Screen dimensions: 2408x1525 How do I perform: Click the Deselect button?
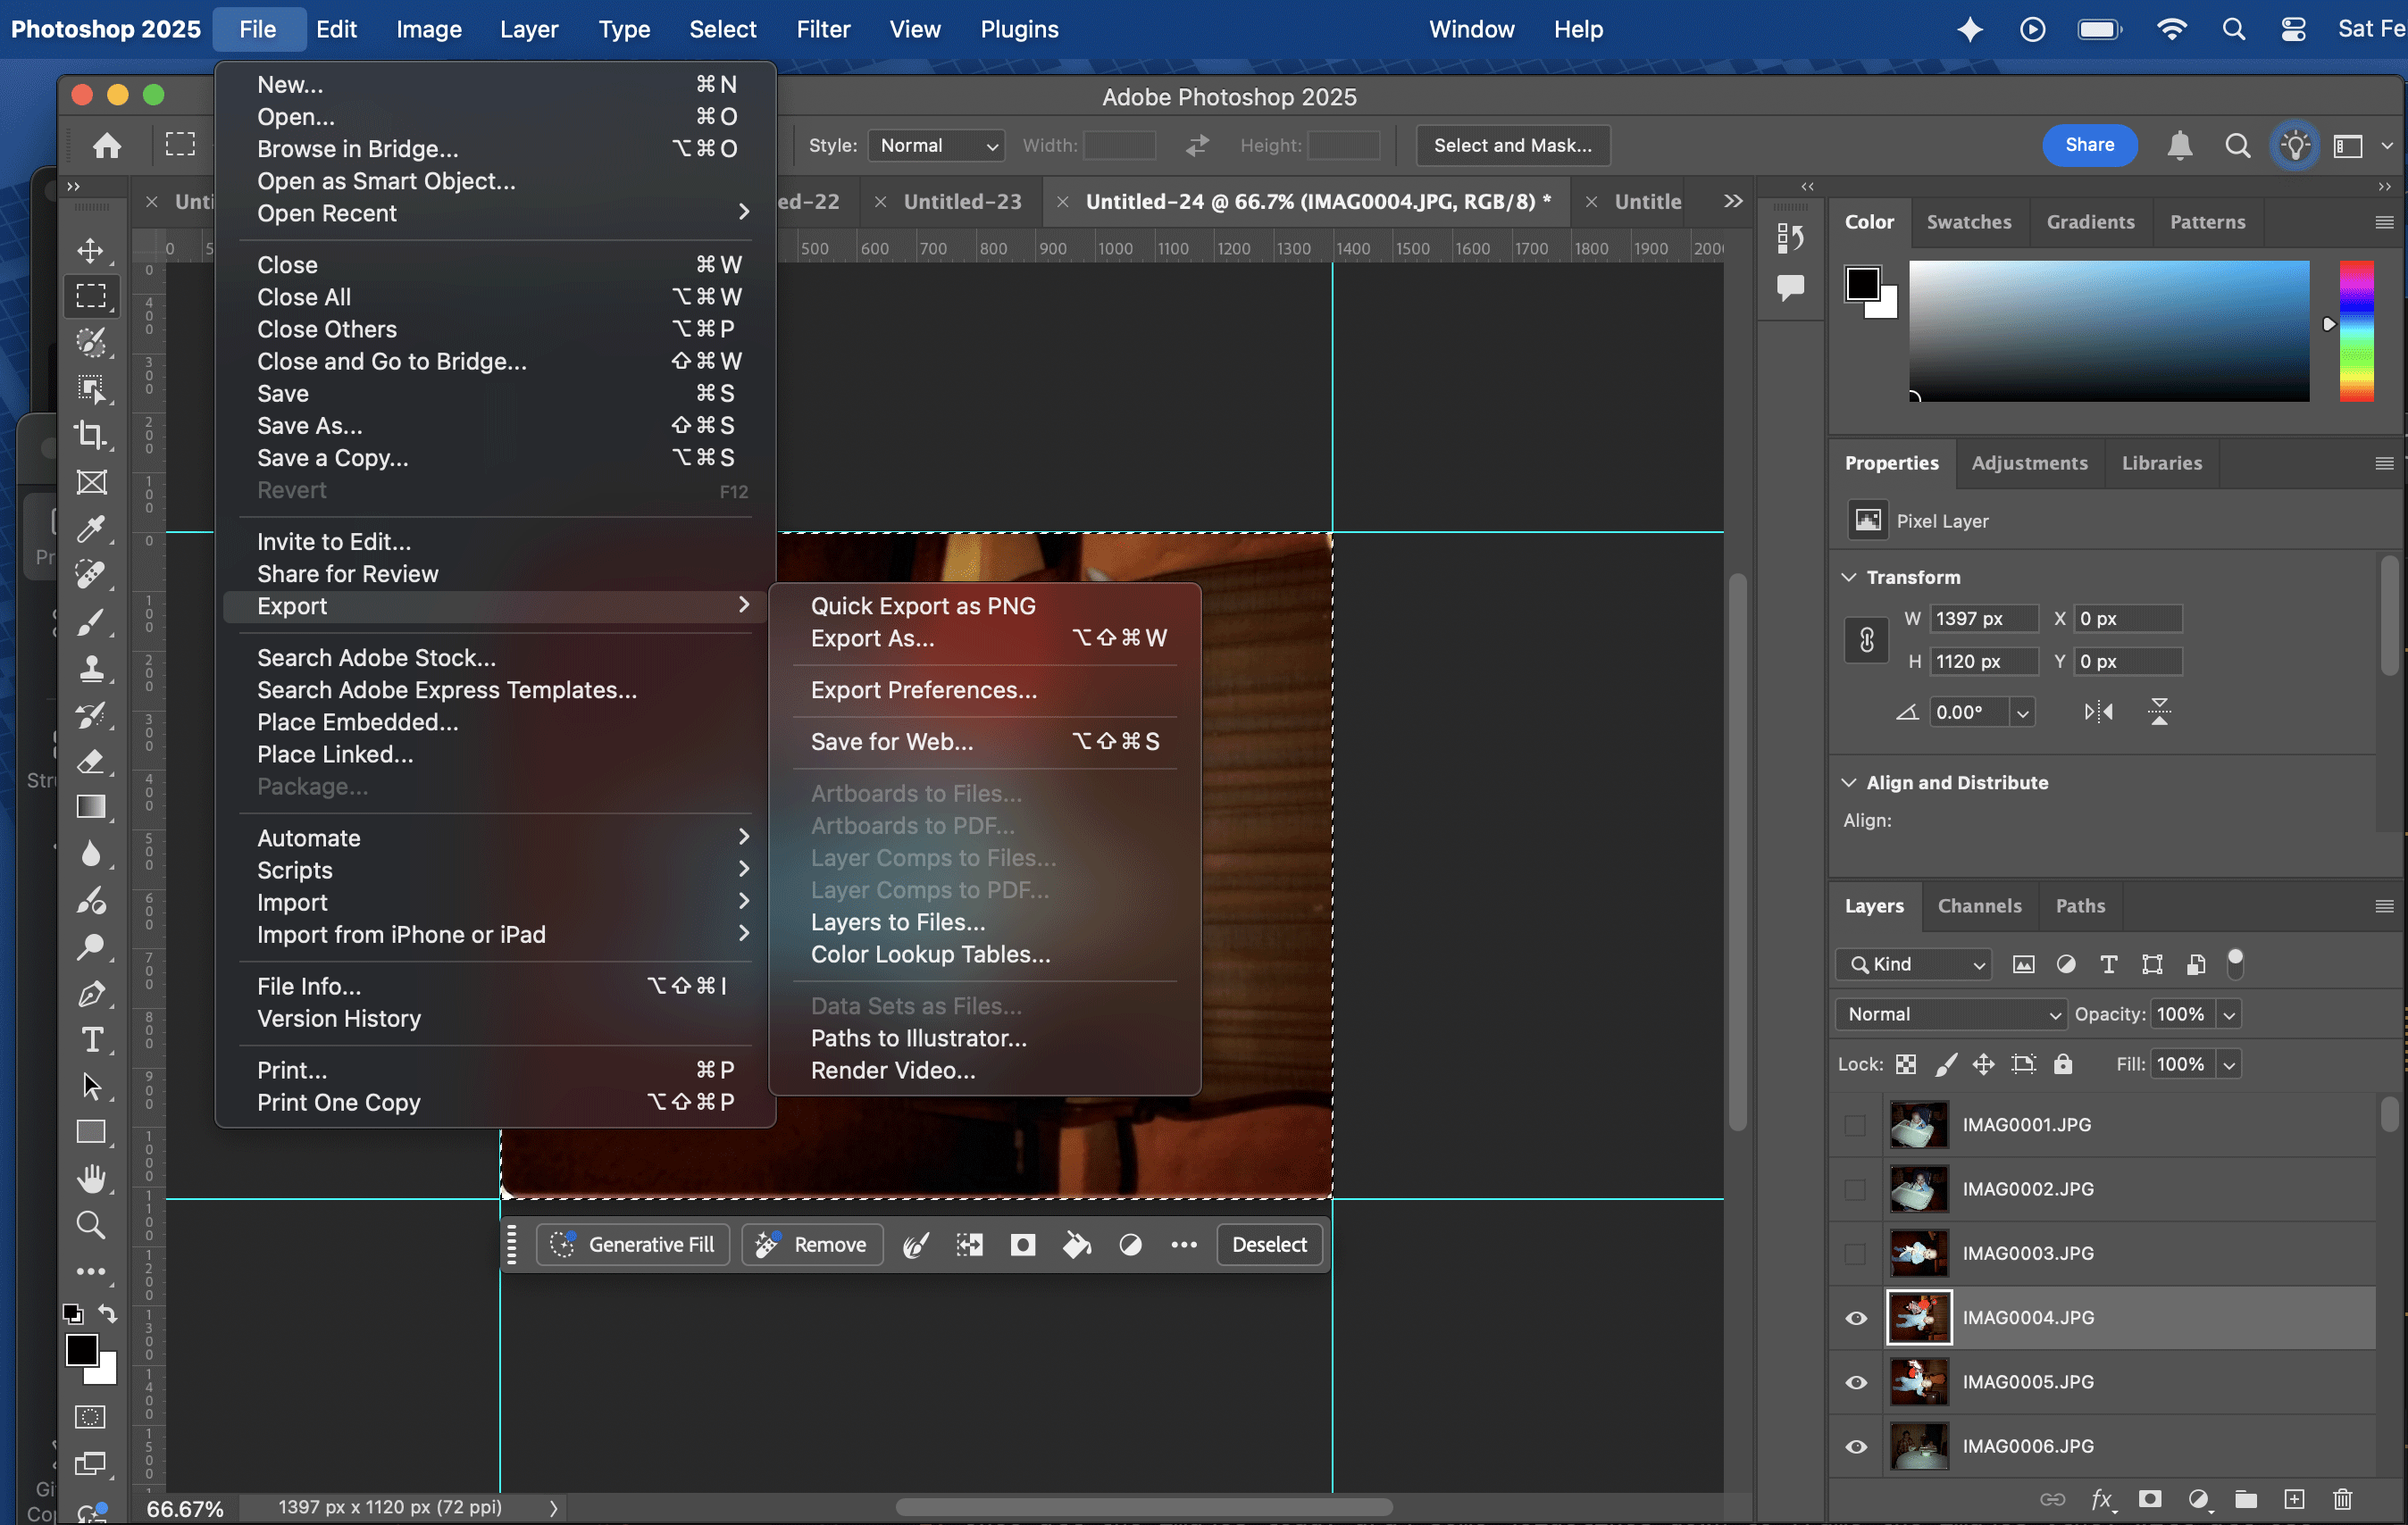click(x=1268, y=1244)
